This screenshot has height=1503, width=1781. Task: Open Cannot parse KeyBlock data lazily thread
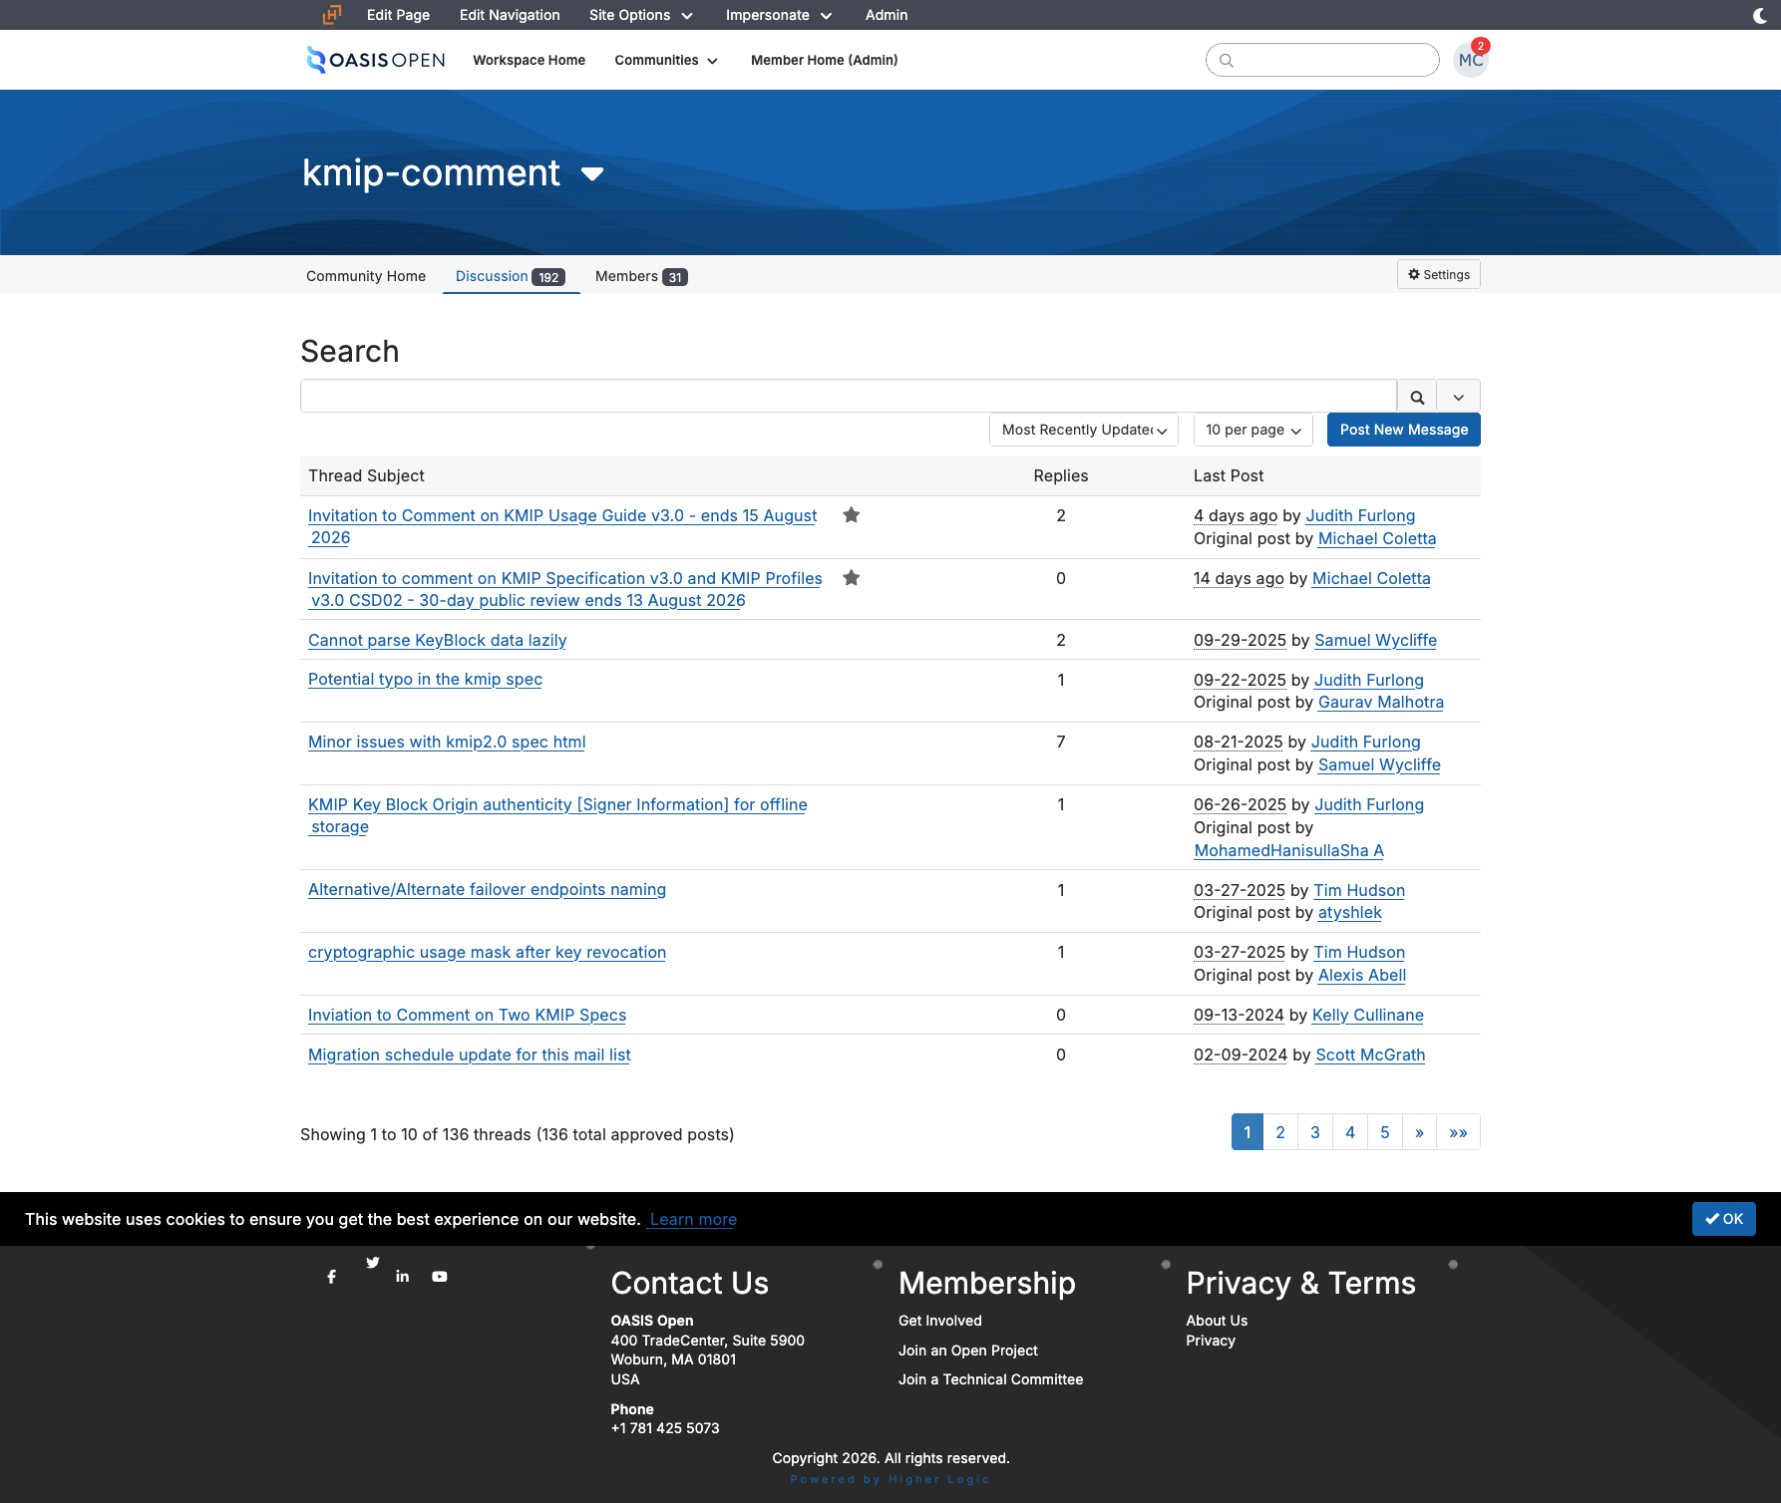click(437, 640)
